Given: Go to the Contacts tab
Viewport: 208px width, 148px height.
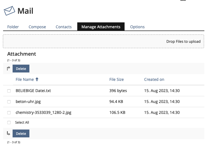Looking at the screenshot, I should 64,27.
